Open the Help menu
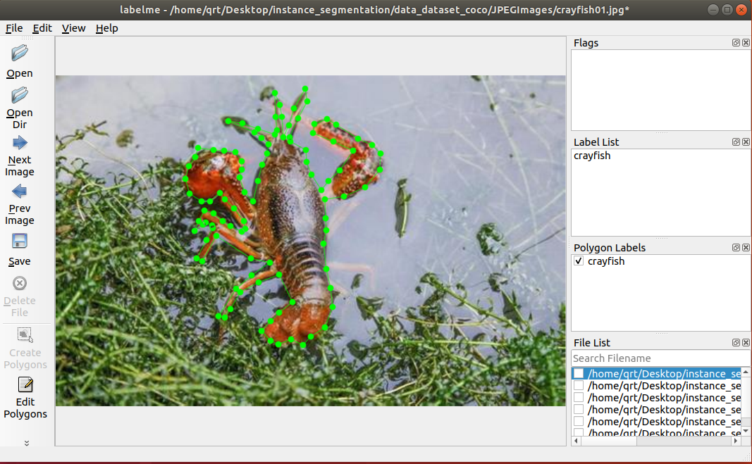Image resolution: width=752 pixels, height=464 pixels. click(x=106, y=28)
